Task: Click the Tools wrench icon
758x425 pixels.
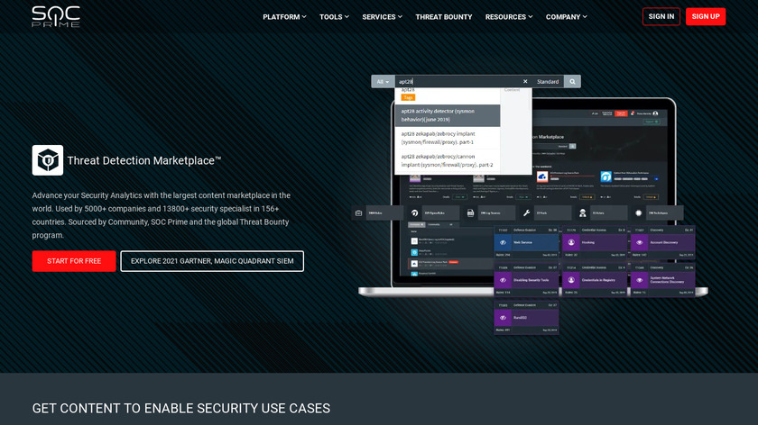Action: [526, 212]
